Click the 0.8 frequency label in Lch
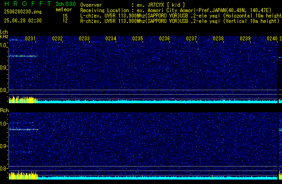 pyautogui.click(x=4, y=90)
